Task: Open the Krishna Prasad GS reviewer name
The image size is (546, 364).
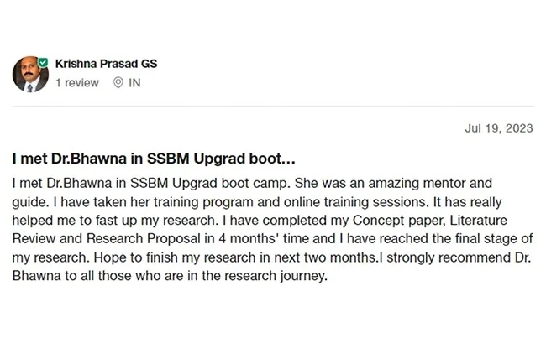Action: [105, 64]
